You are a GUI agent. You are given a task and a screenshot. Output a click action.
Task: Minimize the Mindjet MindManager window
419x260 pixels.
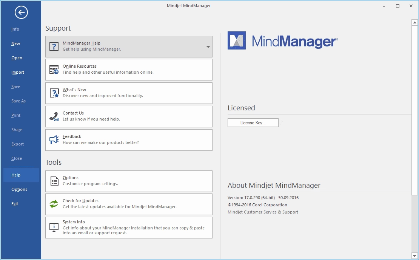(x=384, y=6)
